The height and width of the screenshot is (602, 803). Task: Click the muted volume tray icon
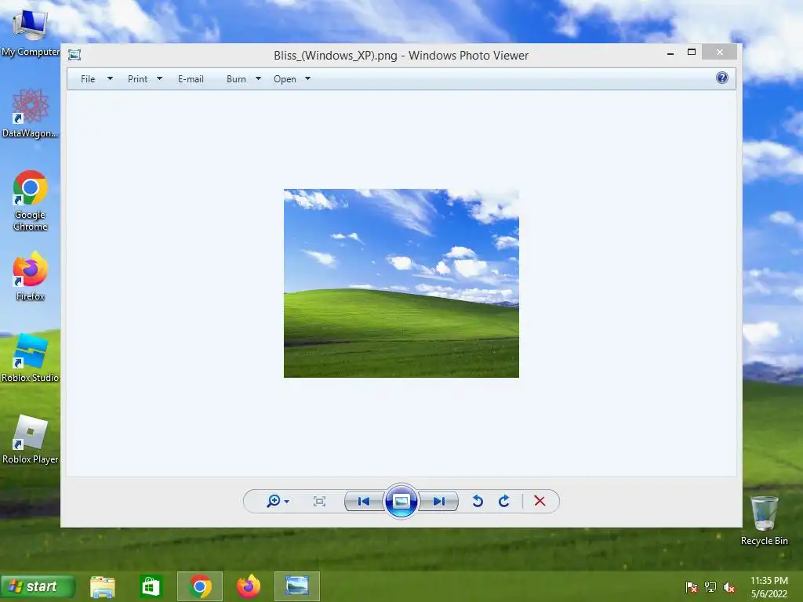729,587
